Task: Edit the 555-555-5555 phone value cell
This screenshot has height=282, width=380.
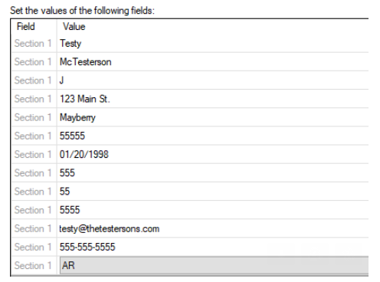Action: pyautogui.click(x=213, y=247)
